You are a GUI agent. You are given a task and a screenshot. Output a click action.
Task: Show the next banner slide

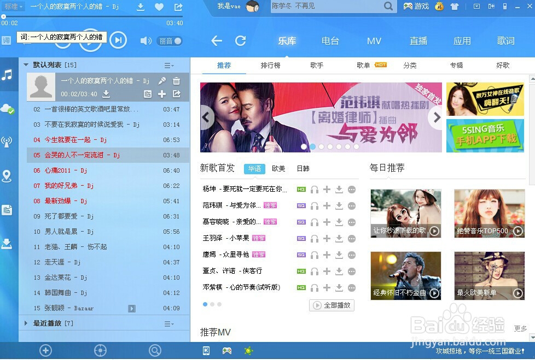click(437, 117)
